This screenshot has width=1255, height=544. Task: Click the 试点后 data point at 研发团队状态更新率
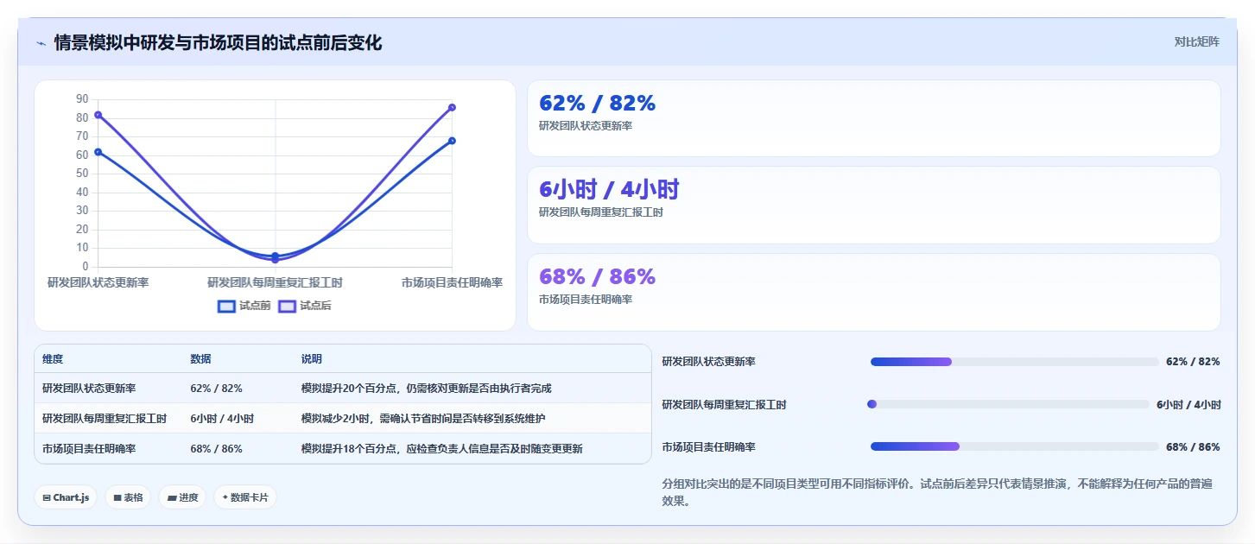(98, 115)
